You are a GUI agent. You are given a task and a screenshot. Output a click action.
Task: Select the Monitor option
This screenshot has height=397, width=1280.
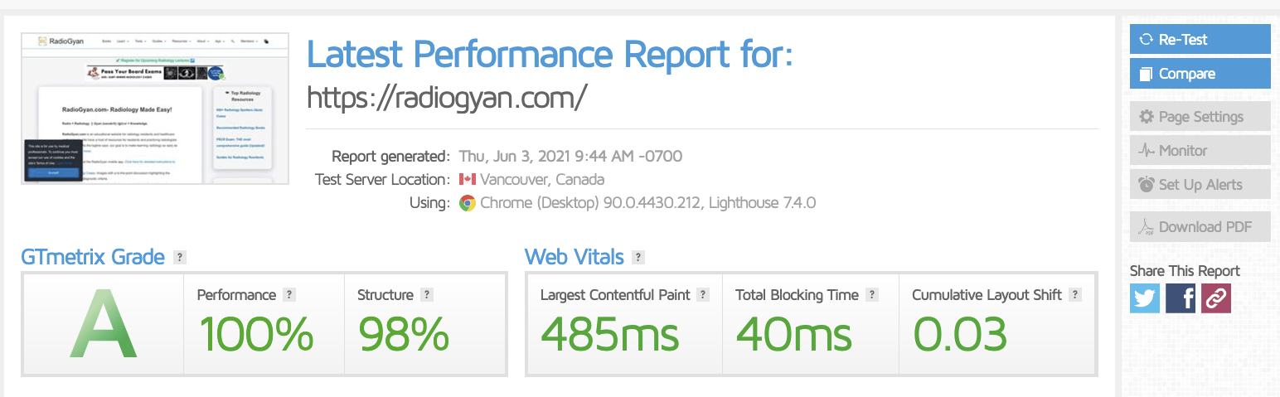[1200, 151]
